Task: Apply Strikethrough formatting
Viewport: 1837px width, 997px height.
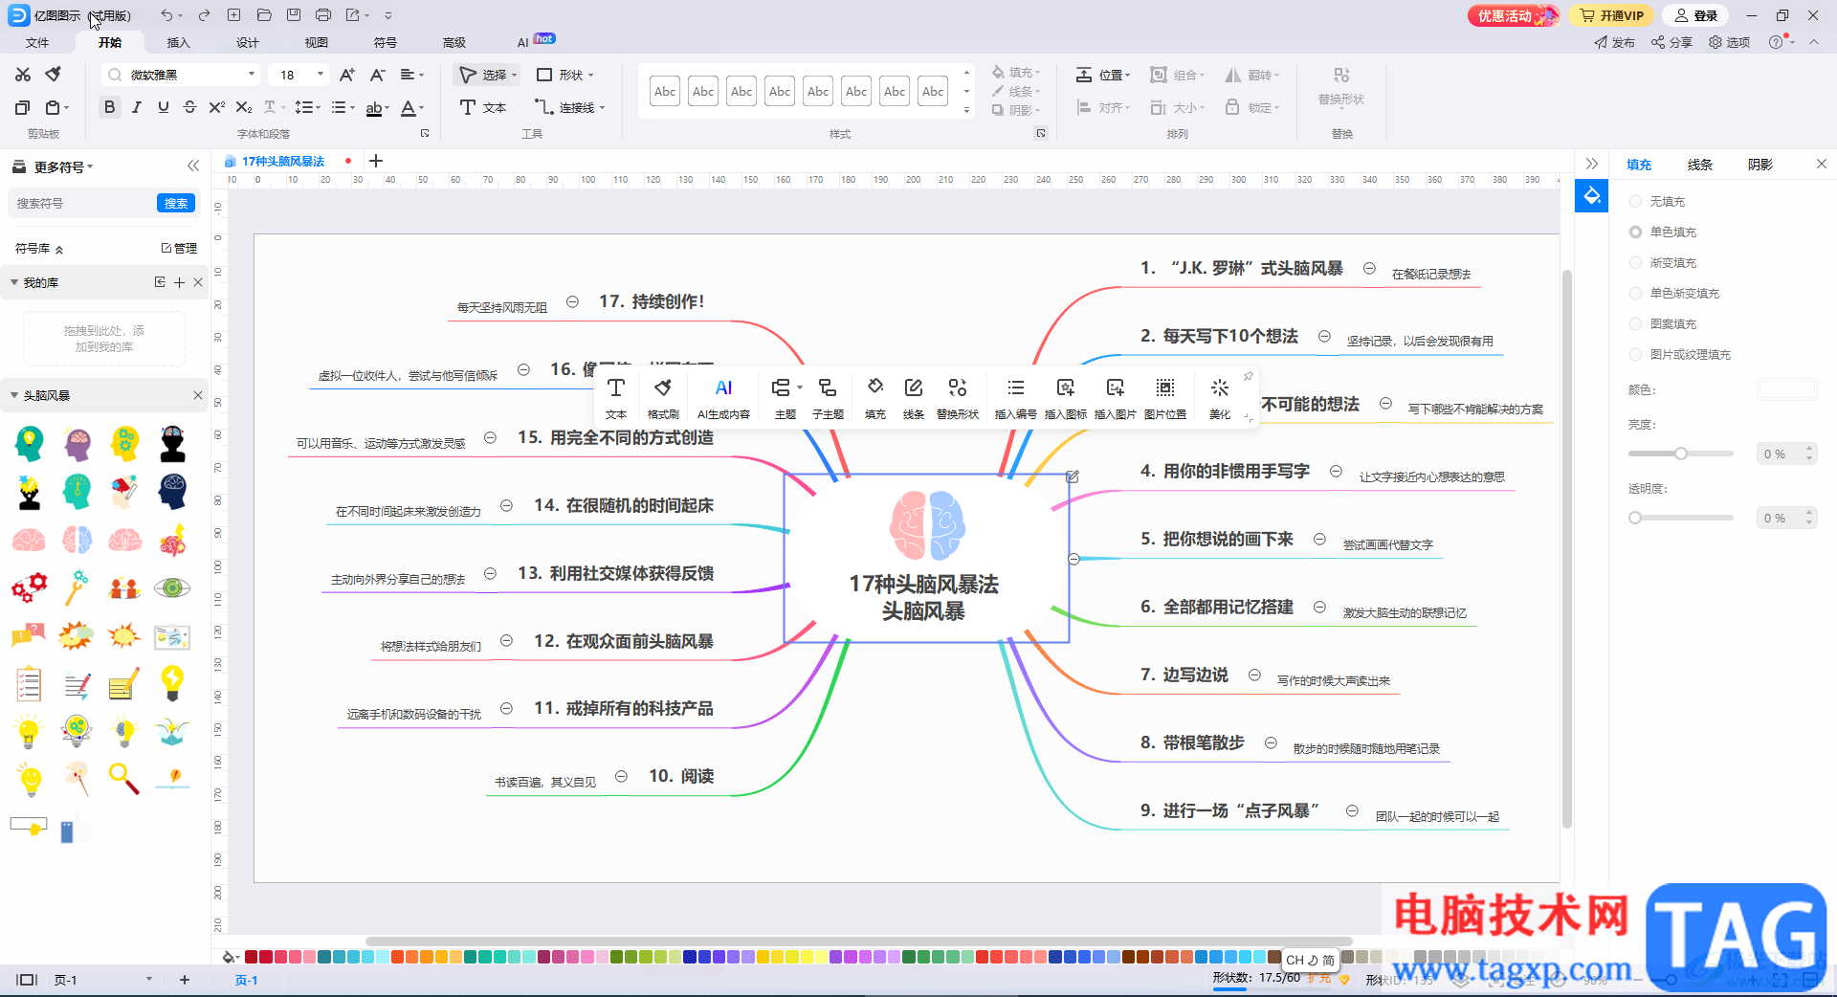Action: pos(189,107)
